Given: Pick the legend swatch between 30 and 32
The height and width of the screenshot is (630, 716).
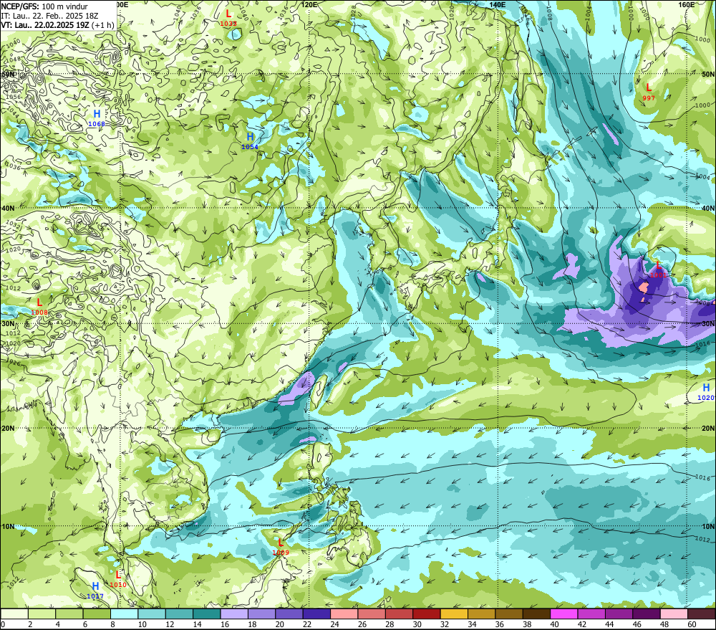Looking at the screenshot, I should pyautogui.click(x=427, y=614).
